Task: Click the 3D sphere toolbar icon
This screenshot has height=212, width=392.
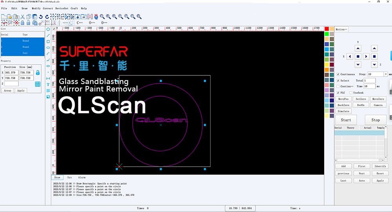Action: pyautogui.click(x=96, y=17)
